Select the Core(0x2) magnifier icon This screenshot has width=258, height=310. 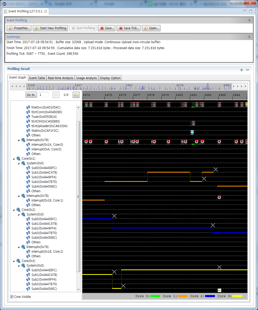coord(18,210)
